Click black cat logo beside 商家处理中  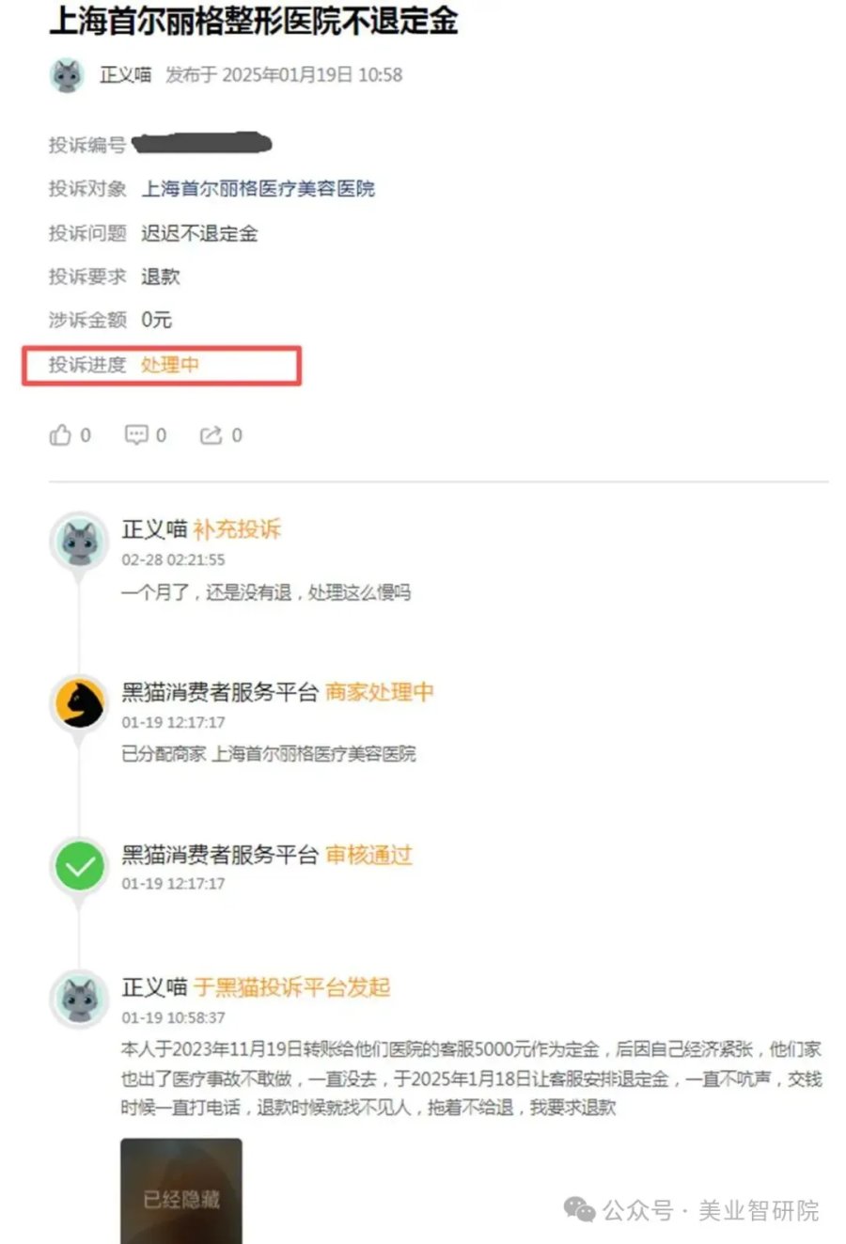tap(80, 705)
